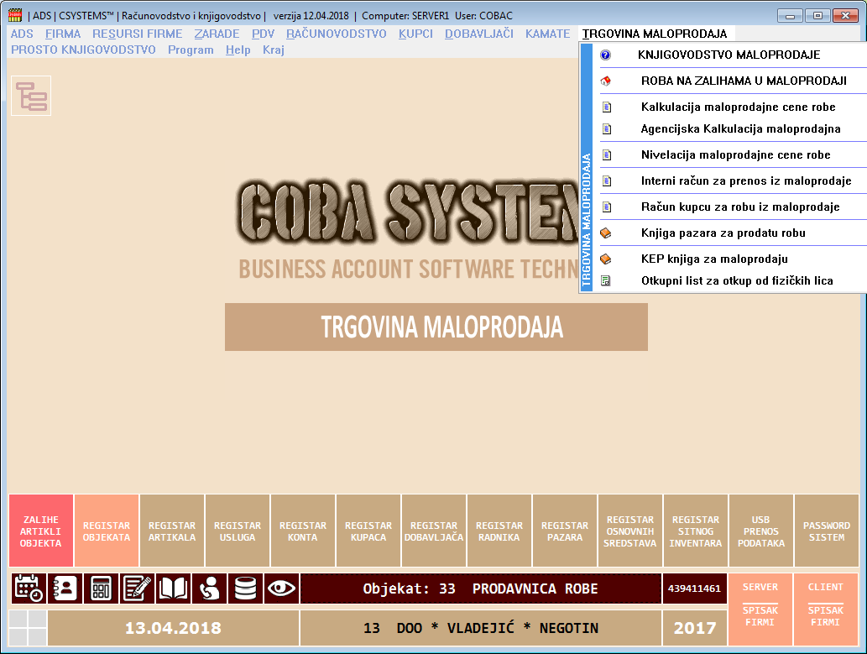Open the ADS menu
This screenshot has width=867, height=654.
(22, 34)
